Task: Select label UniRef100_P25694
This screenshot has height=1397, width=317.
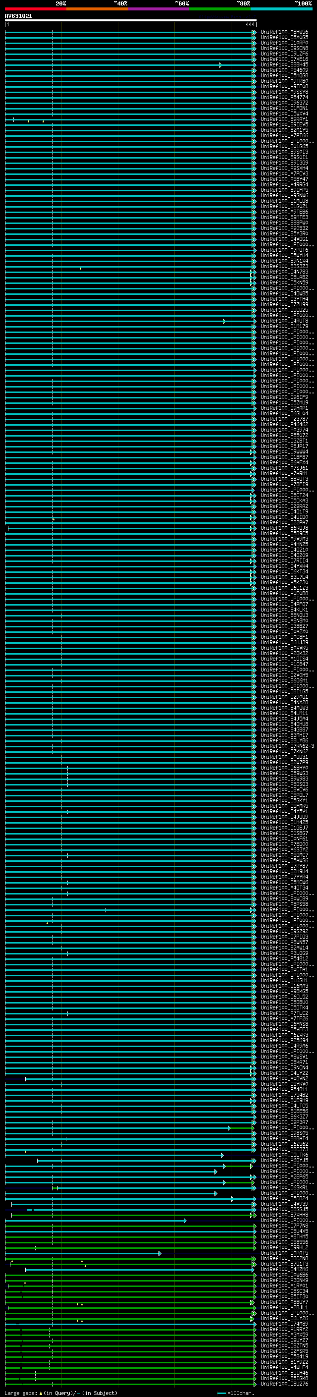Action: (284, 1040)
